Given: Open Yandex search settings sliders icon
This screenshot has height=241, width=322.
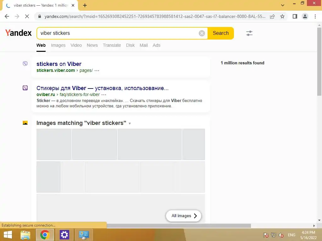Looking at the screenshot, I should tap(249, 33).
